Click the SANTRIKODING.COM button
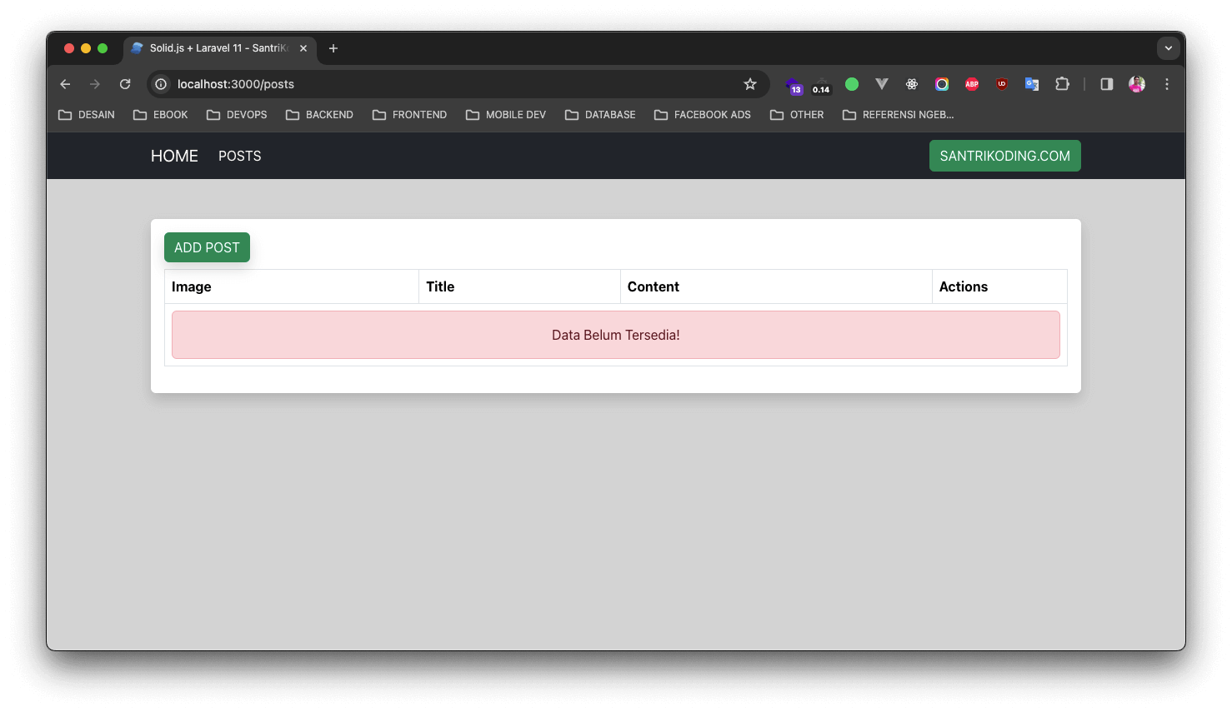This screenshot has width=1232, height=712. coord(1005,156)
